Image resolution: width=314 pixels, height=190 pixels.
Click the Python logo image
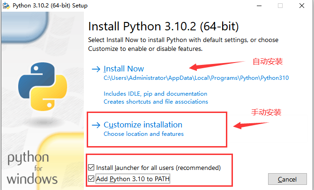(x=43, y=87)
